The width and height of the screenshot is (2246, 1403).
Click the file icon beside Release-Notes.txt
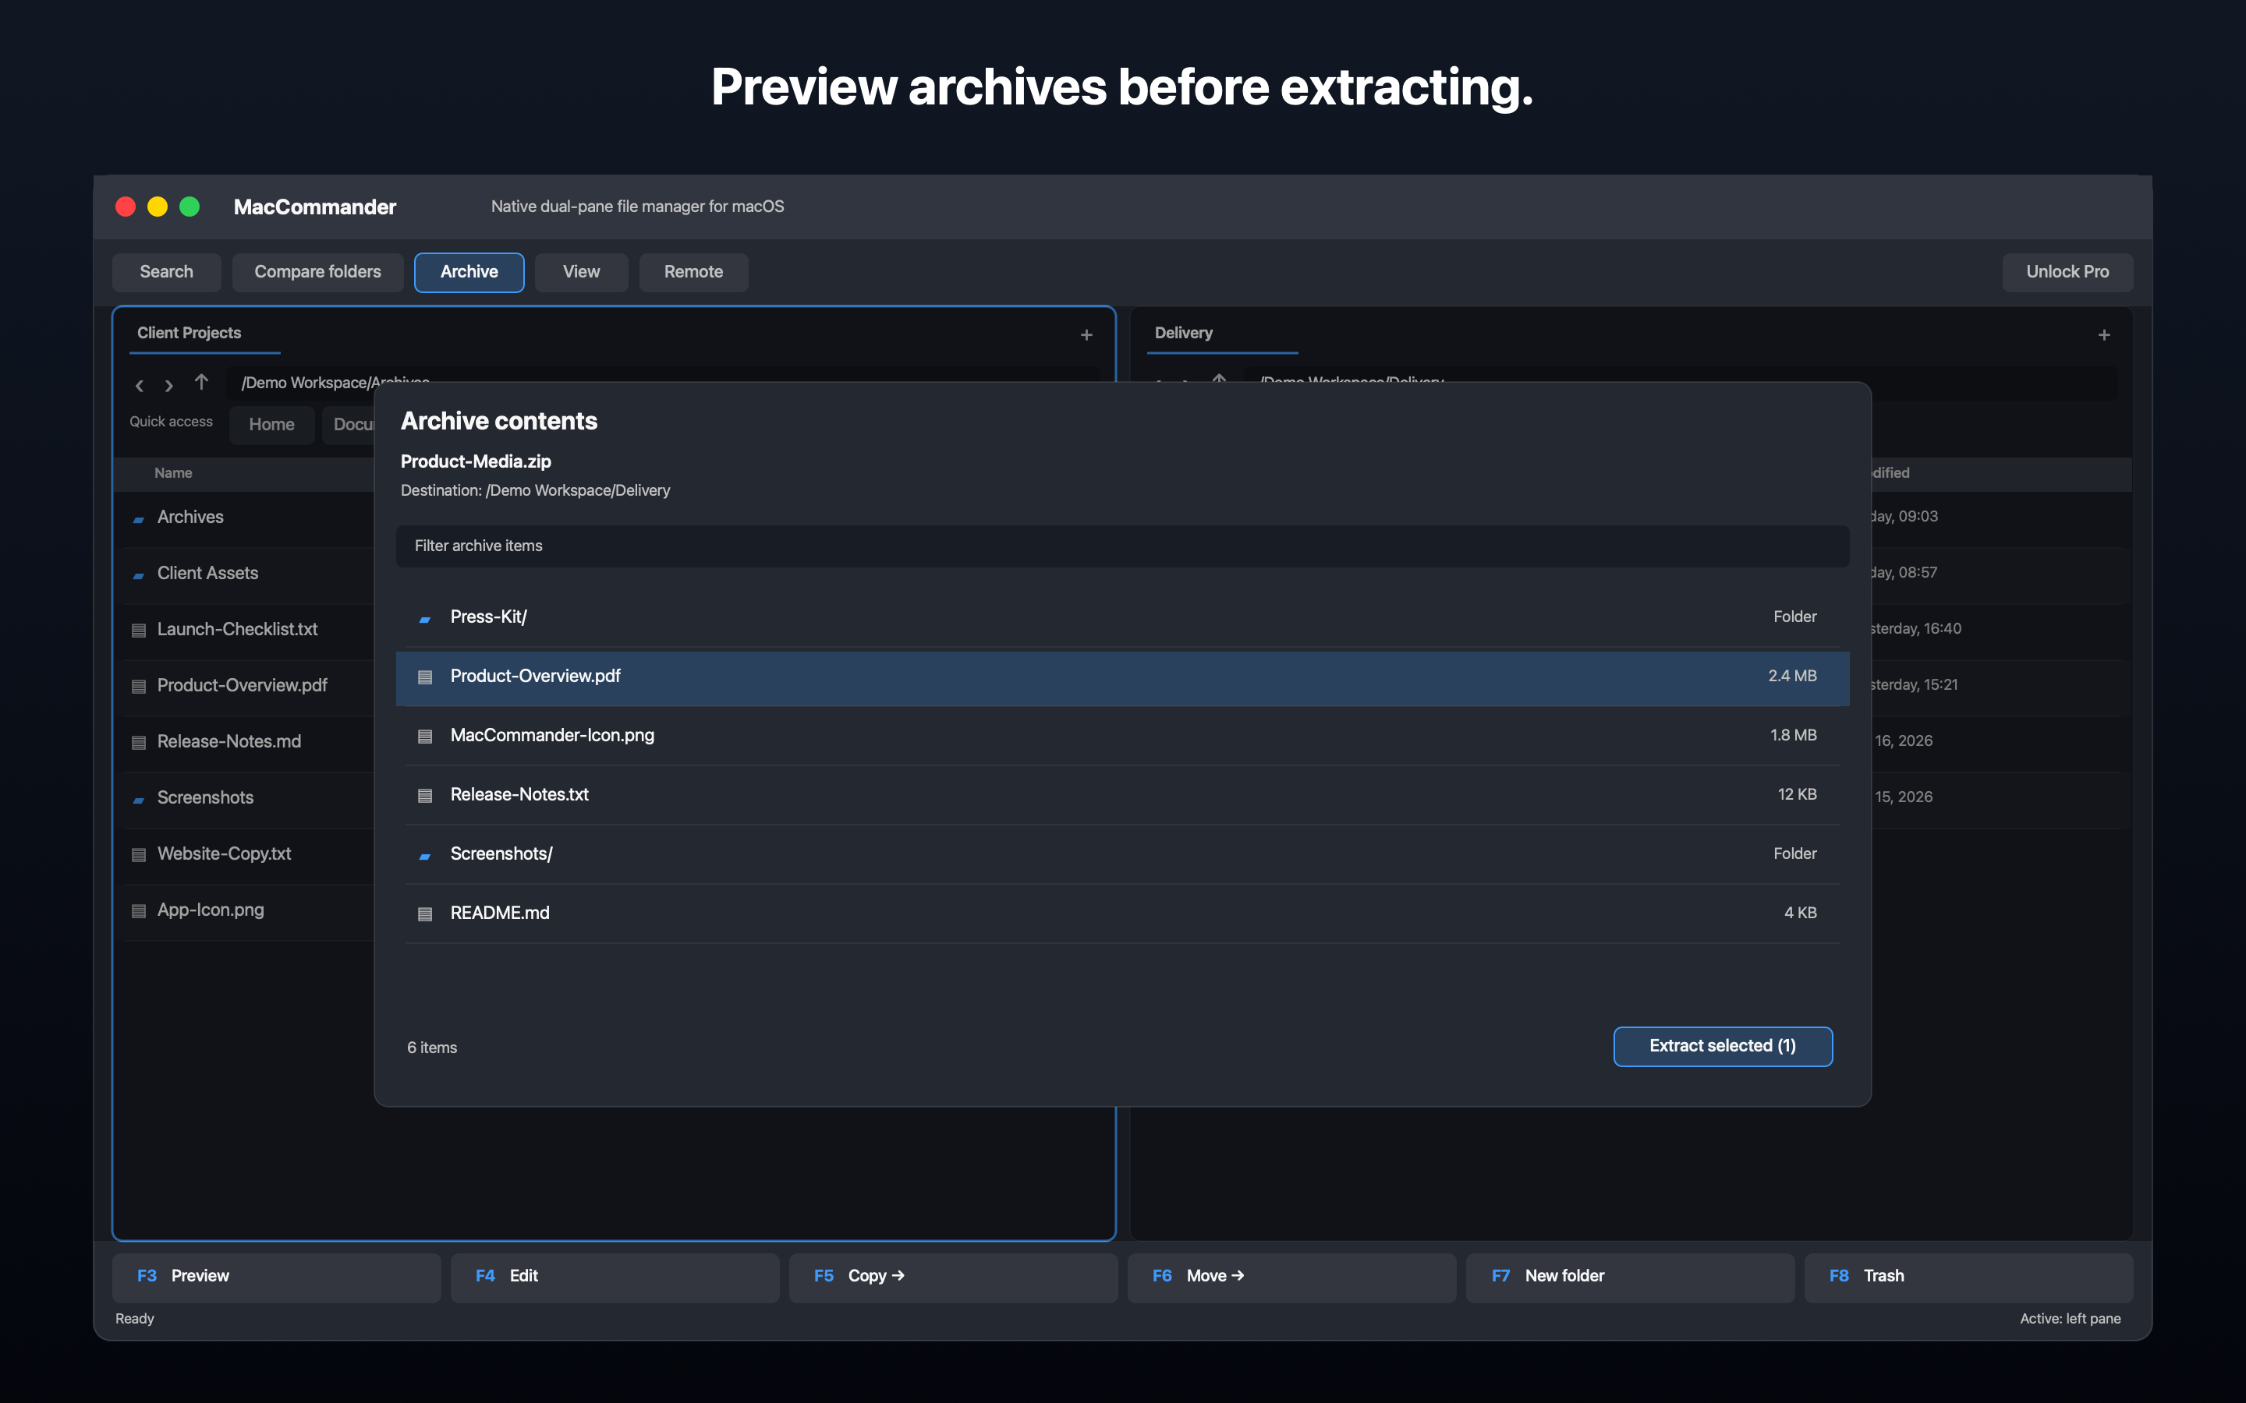click(424, 796)
